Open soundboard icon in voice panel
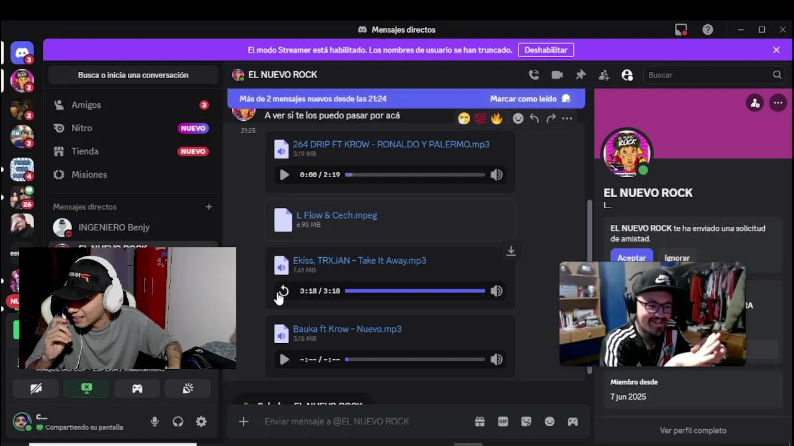 coord(188,388)
